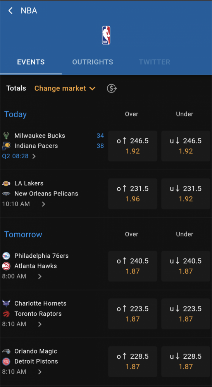This screenshot has width=212, height=387.
Task: Tap the Atlanta Hawks logo
Action: coord(6,266)
